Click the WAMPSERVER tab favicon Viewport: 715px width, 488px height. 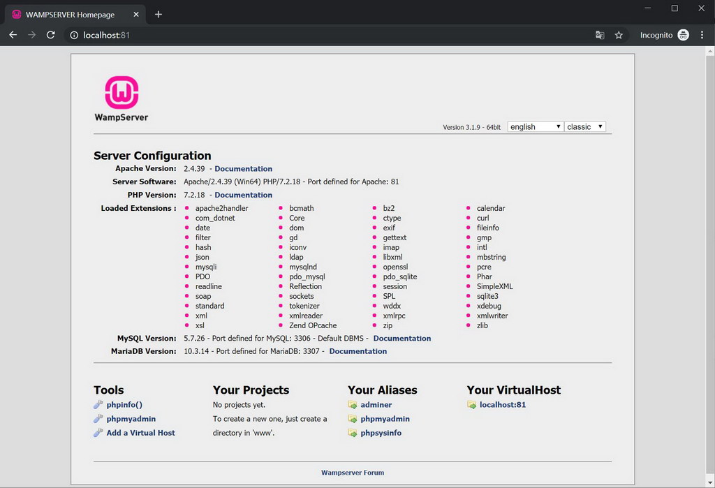[x=17, y=15]
